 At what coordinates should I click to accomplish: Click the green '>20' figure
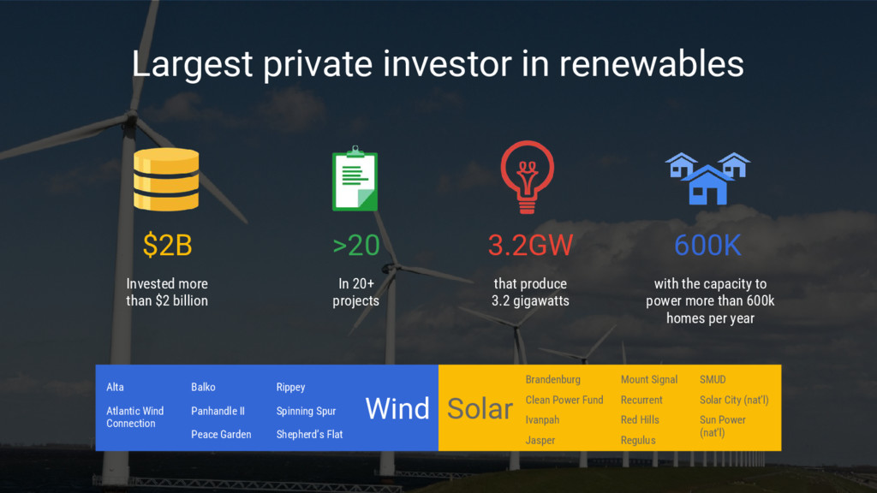(x=356, y=246)
